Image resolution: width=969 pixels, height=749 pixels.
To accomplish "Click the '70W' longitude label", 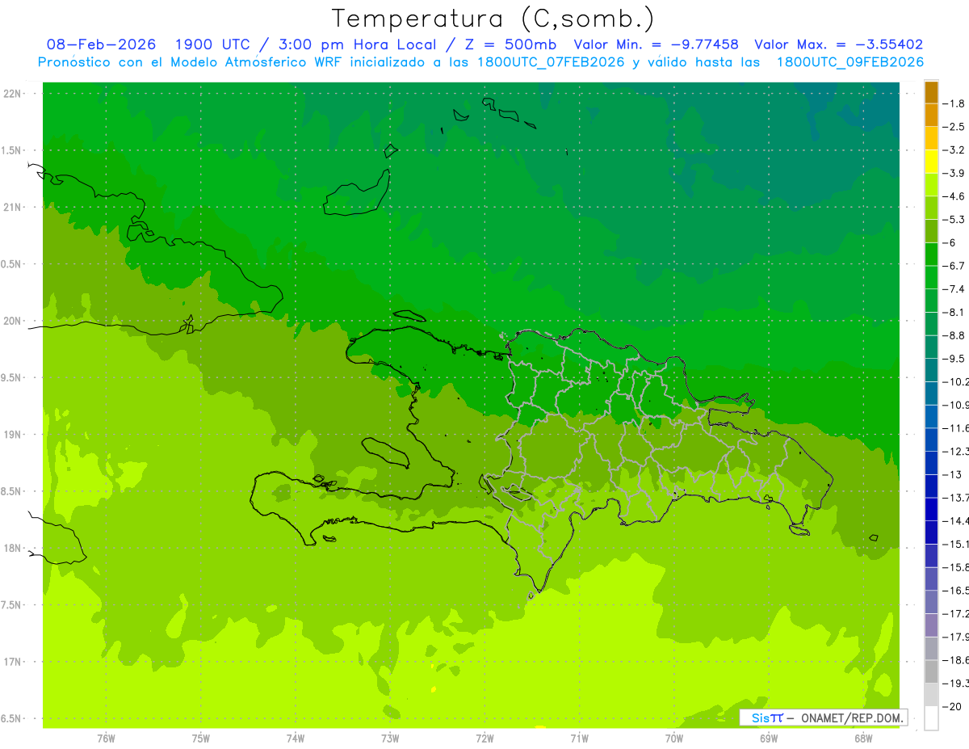I will point(673,738).
